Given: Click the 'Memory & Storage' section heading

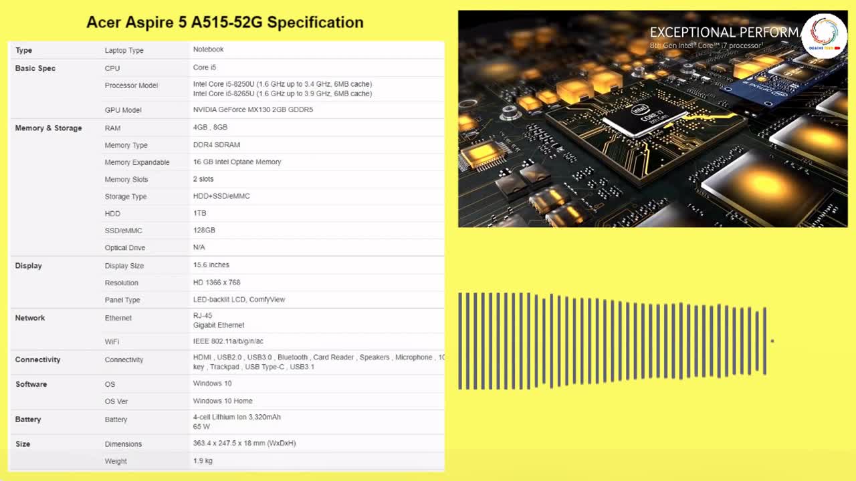Looking at the screenshot, I should pos(48,128).
